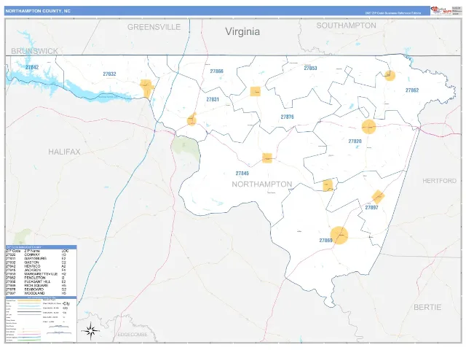Click ZIP code label 27831 on the map
This screenshot has width=466, height=350.
click(213, 99)
